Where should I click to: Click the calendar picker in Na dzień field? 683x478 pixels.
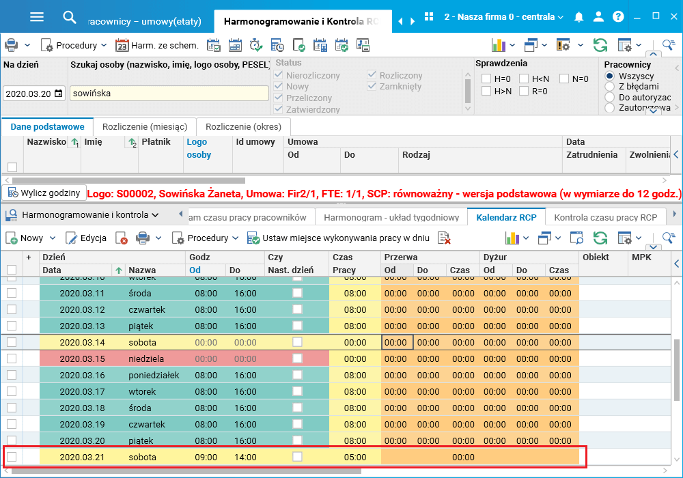(x=58, y=94)
